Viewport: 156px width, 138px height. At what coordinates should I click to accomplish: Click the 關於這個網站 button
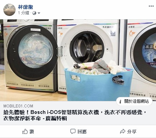pyautogui.click(x=134, y=101)
